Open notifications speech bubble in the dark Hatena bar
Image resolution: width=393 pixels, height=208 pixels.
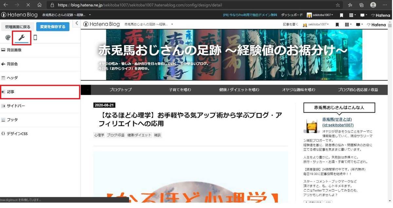click(363, 15)
